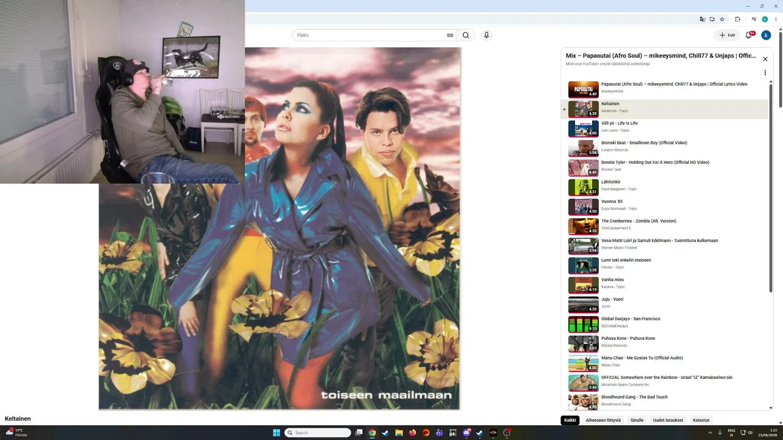The height and width of the screenshot is (440, 783).
Task: Open Discord from the taskbar
Action: click(467, 433)
